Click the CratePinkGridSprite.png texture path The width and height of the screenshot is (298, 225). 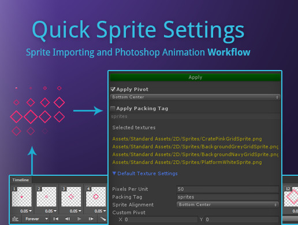pyautogui.click(x=187, y=139)
